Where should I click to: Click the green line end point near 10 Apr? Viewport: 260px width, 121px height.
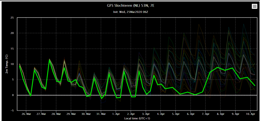(x=254, y=86)
